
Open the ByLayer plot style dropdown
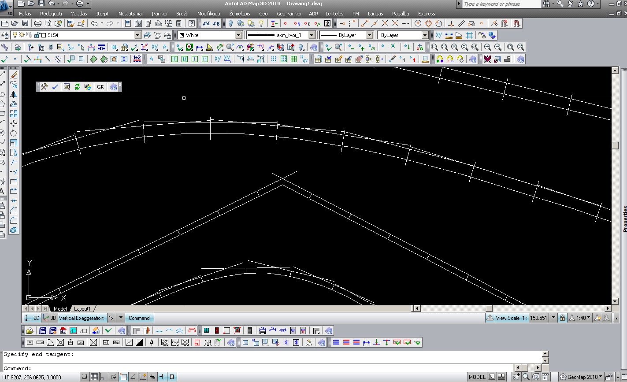tap(425, 35)
